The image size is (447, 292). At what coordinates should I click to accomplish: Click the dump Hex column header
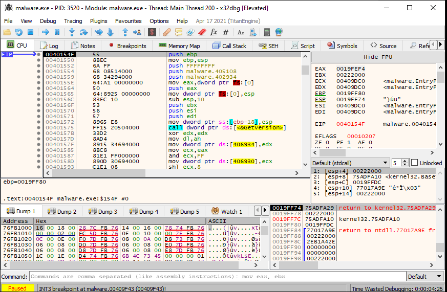coord(120,221)
